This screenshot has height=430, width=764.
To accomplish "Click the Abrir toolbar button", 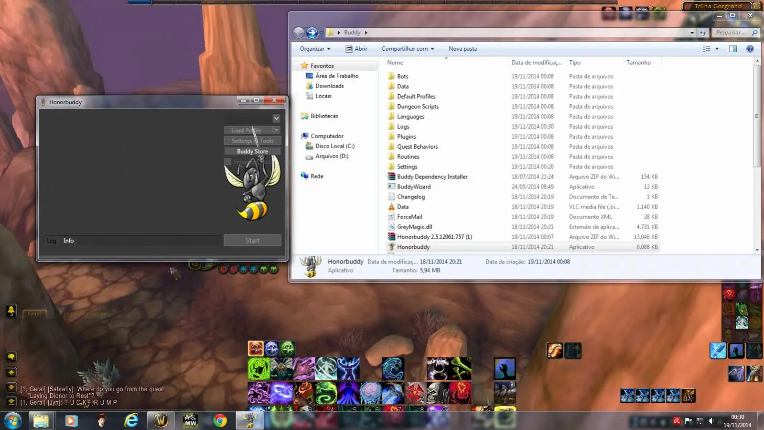I will [x=356, y=49].
